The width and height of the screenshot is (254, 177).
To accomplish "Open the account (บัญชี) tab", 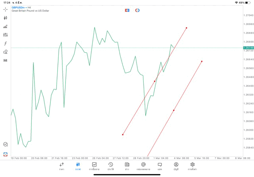I will coord(176,166).
